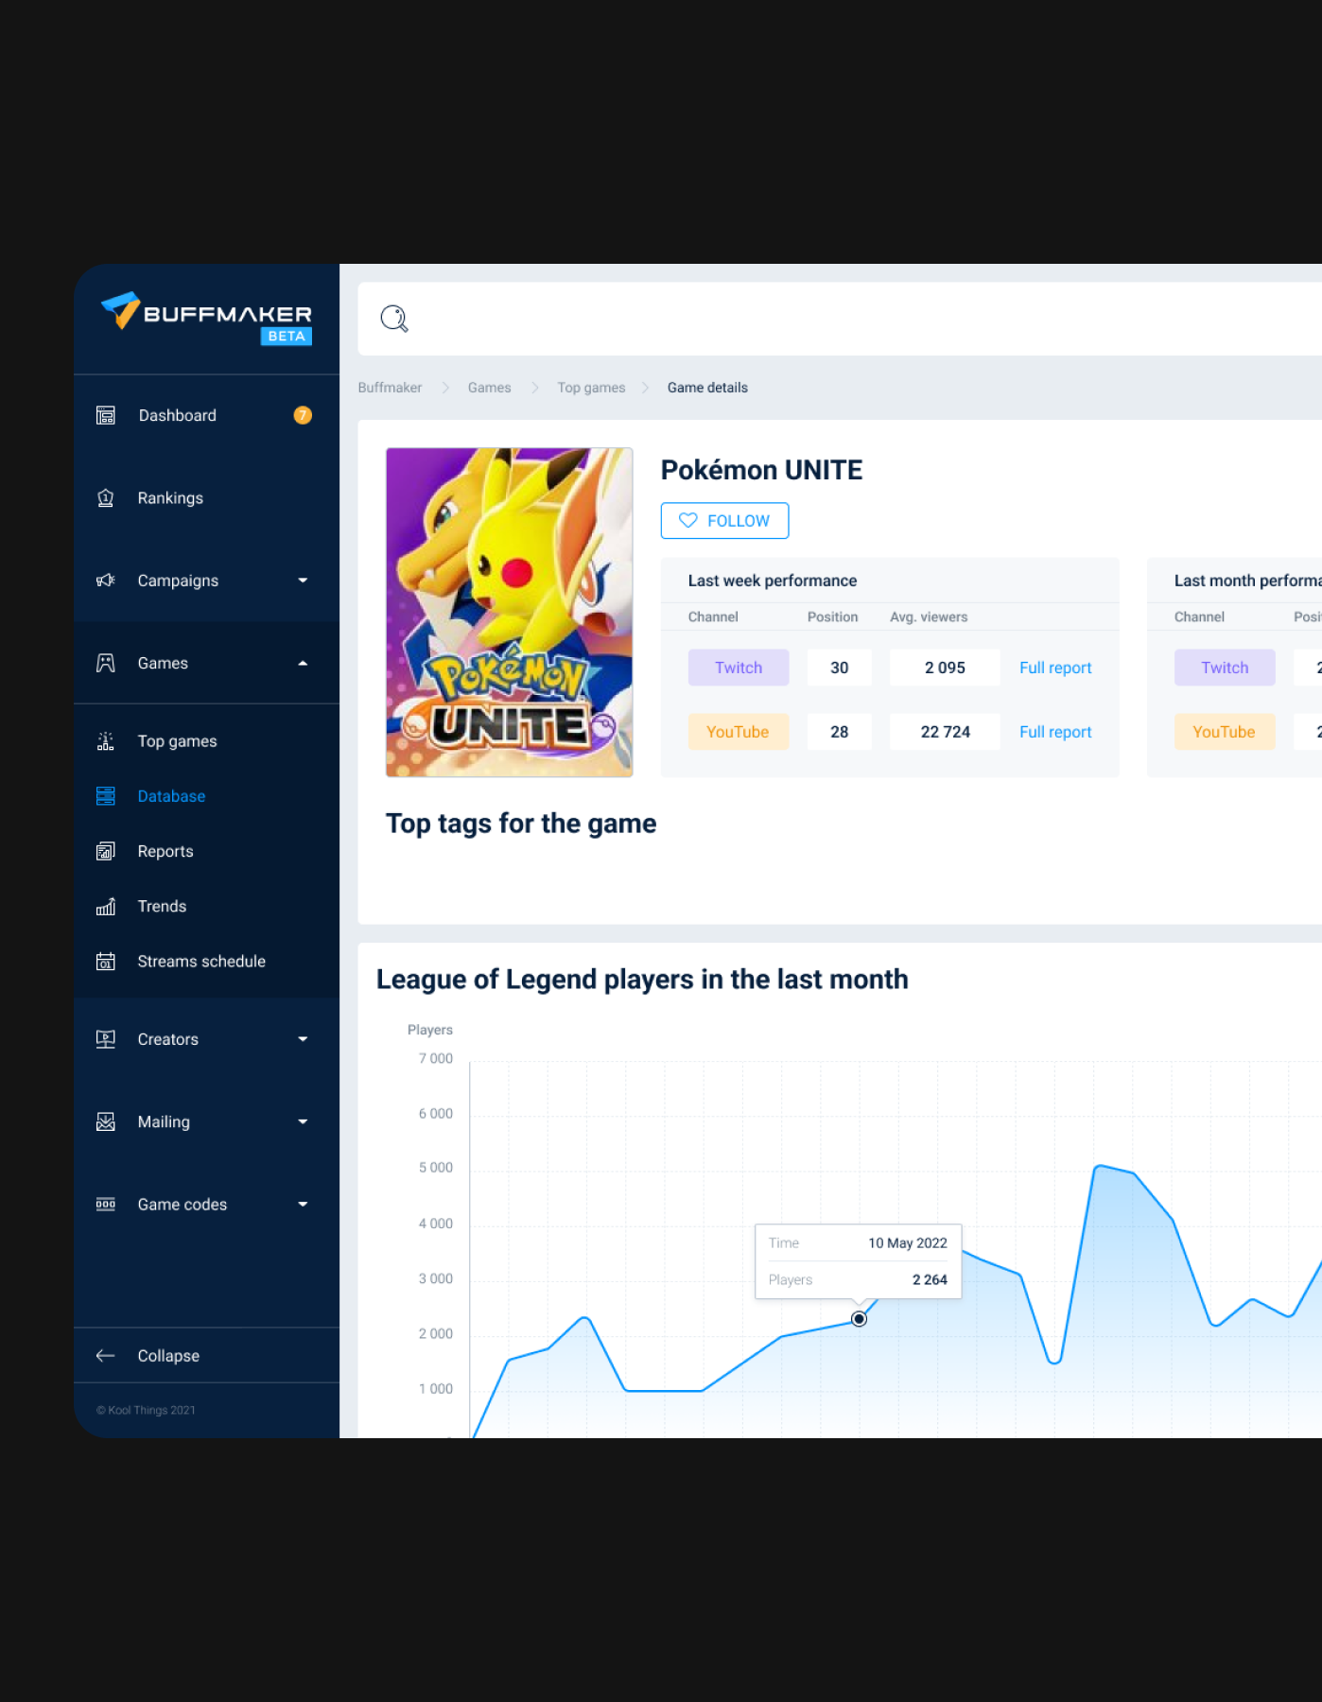The image size is (1322, 1702).
Task: Expand the Campaigns dropdown arrow
Action: (303, 581)
